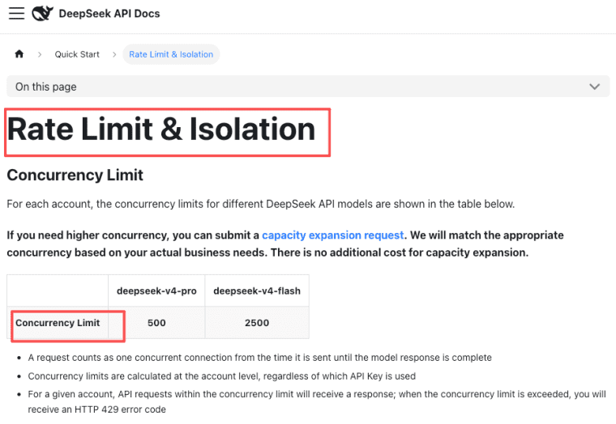Image resolution: width=616 pixels, height=424 pixels.
Task: Open the Quick Start breadcrumb
Action: (x=77, y=54)
